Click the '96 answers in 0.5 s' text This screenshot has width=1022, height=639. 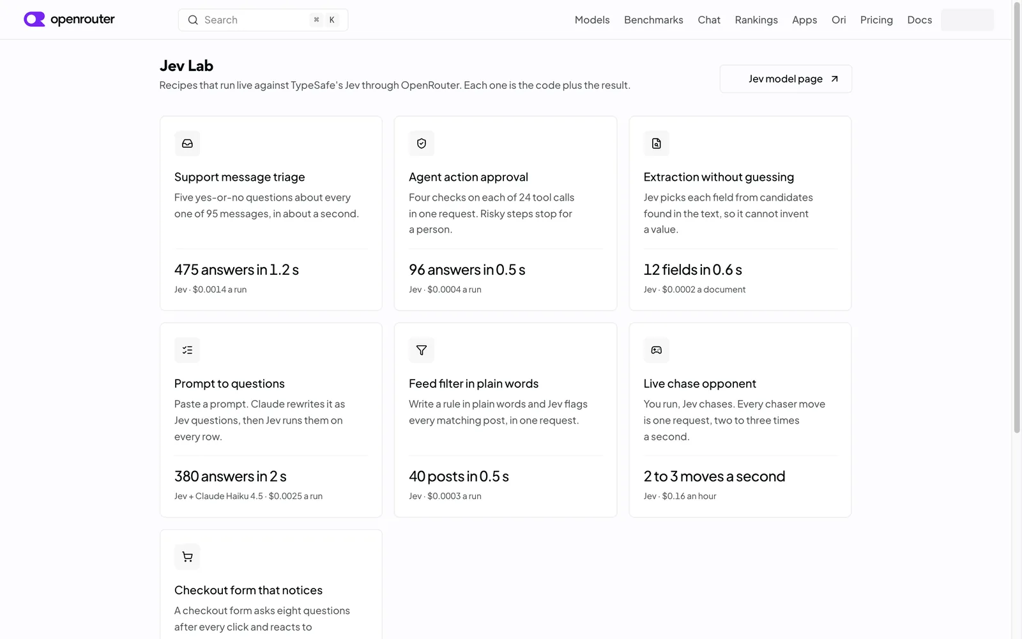[467, 270]
